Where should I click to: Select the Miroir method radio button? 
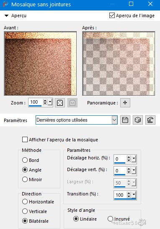coord(25,180)
